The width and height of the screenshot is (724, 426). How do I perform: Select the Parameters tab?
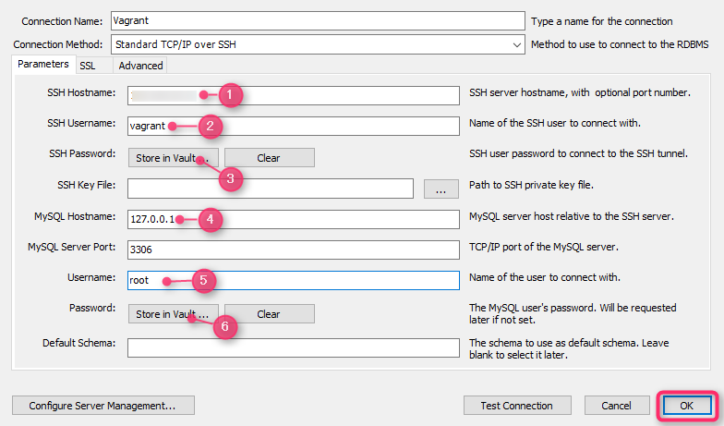[42, 65]
